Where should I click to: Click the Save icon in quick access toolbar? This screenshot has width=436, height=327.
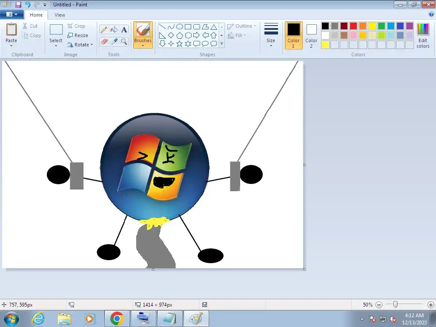pyautogui.click(x=18, y=4)
